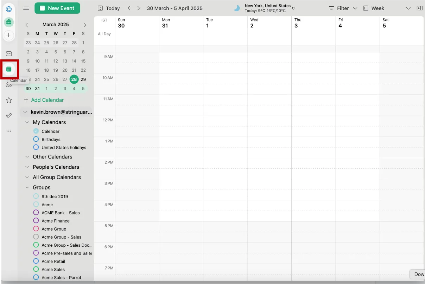Image resolution: width=425 pixels, height=284 pixels.
Task: Enable Acme Retail calendar
Action: point(36,261)
